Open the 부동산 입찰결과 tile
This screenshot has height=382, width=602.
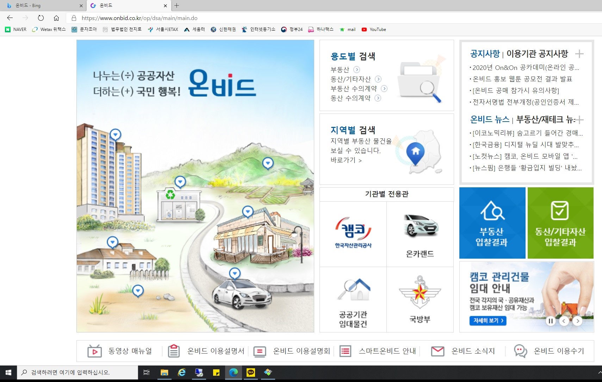click(x=492, y=223)
